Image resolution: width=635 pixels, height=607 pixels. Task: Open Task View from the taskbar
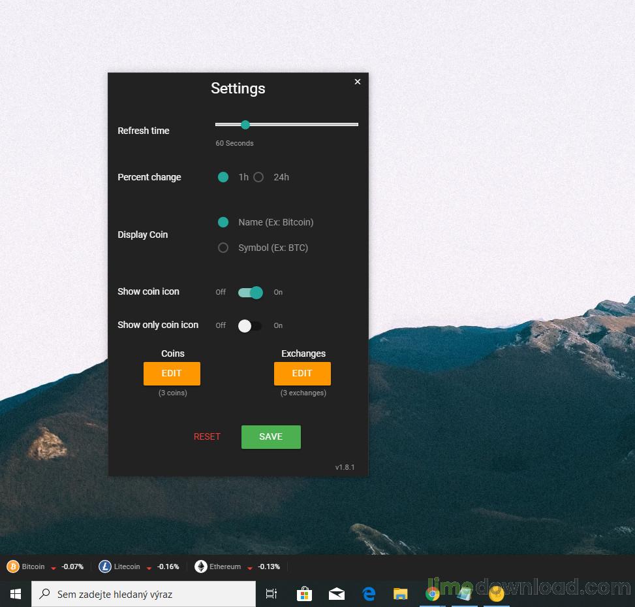[271, 594]
